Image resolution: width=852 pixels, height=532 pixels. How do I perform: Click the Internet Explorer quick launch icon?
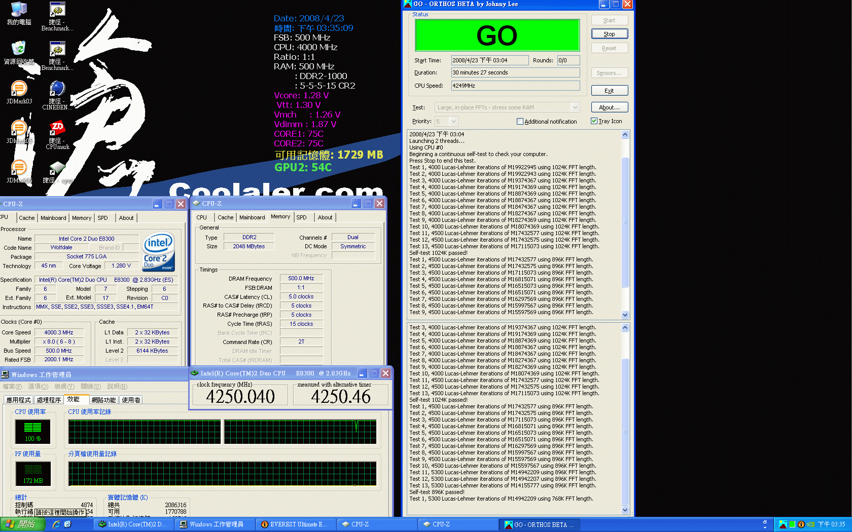pyautogui.click(x=56, y=524)
